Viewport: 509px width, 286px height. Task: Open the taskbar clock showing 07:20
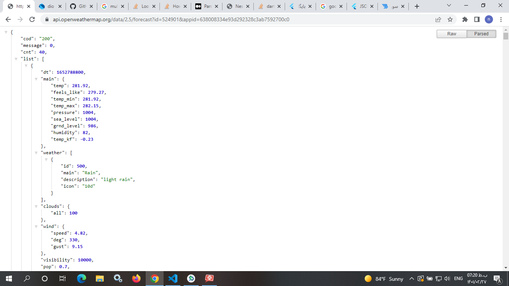(477, 279)
